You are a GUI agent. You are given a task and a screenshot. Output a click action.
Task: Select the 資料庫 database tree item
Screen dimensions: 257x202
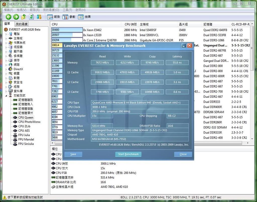point(18,91)
